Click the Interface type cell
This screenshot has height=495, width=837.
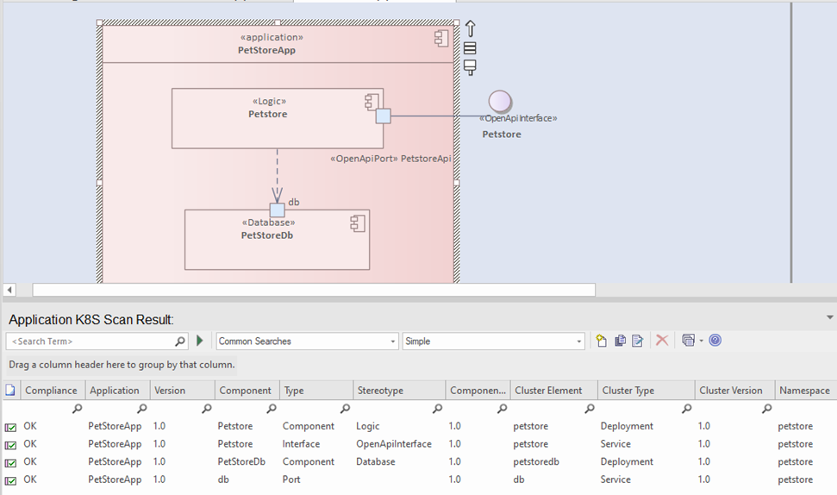pyautogui.click(x=301, y=444)
